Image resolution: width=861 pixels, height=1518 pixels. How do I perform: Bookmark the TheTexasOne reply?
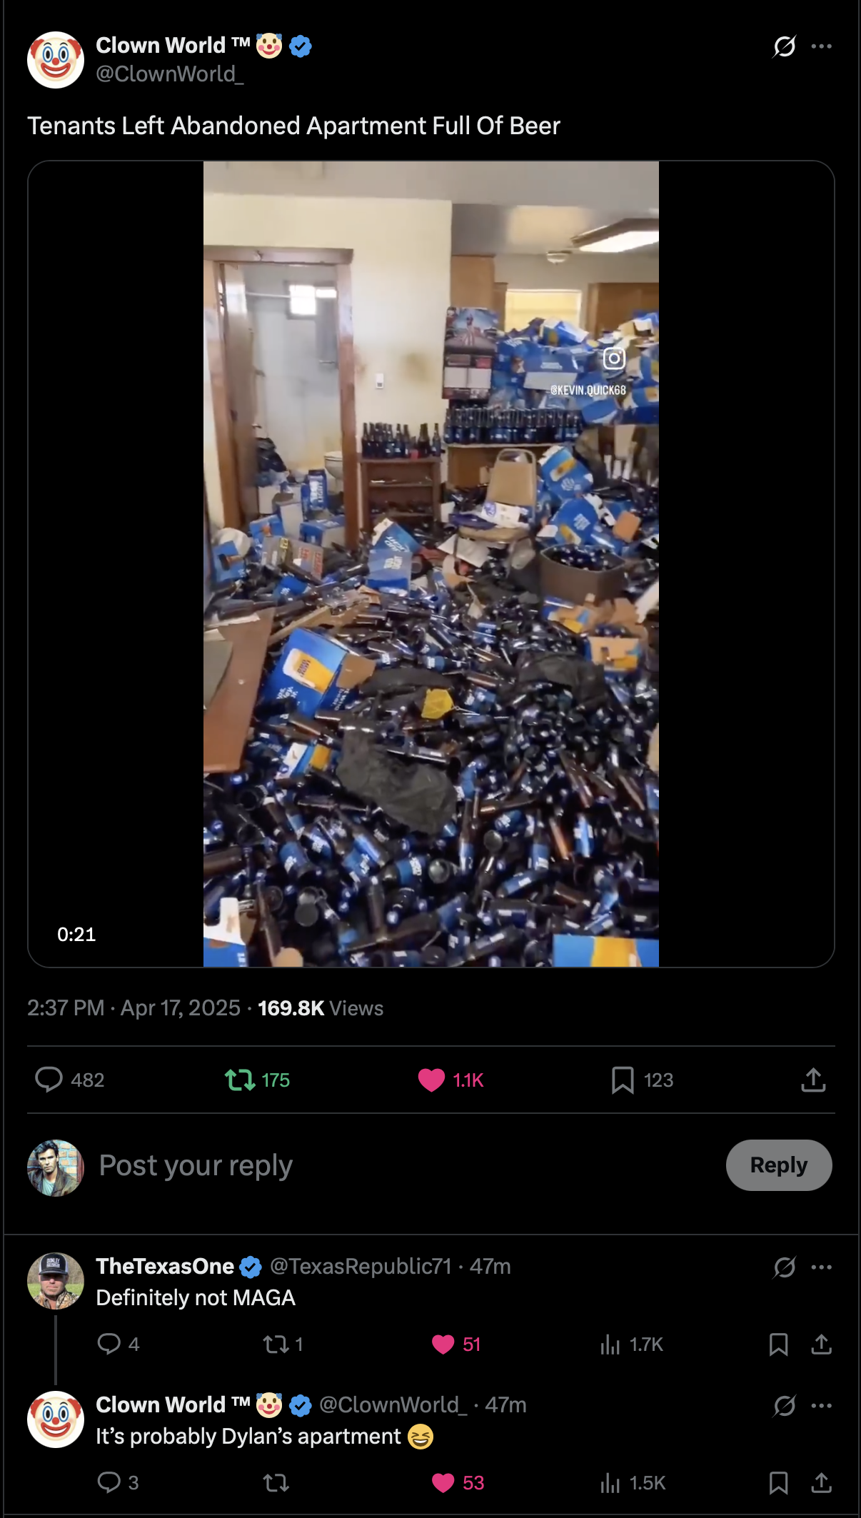coord(778,1344)
